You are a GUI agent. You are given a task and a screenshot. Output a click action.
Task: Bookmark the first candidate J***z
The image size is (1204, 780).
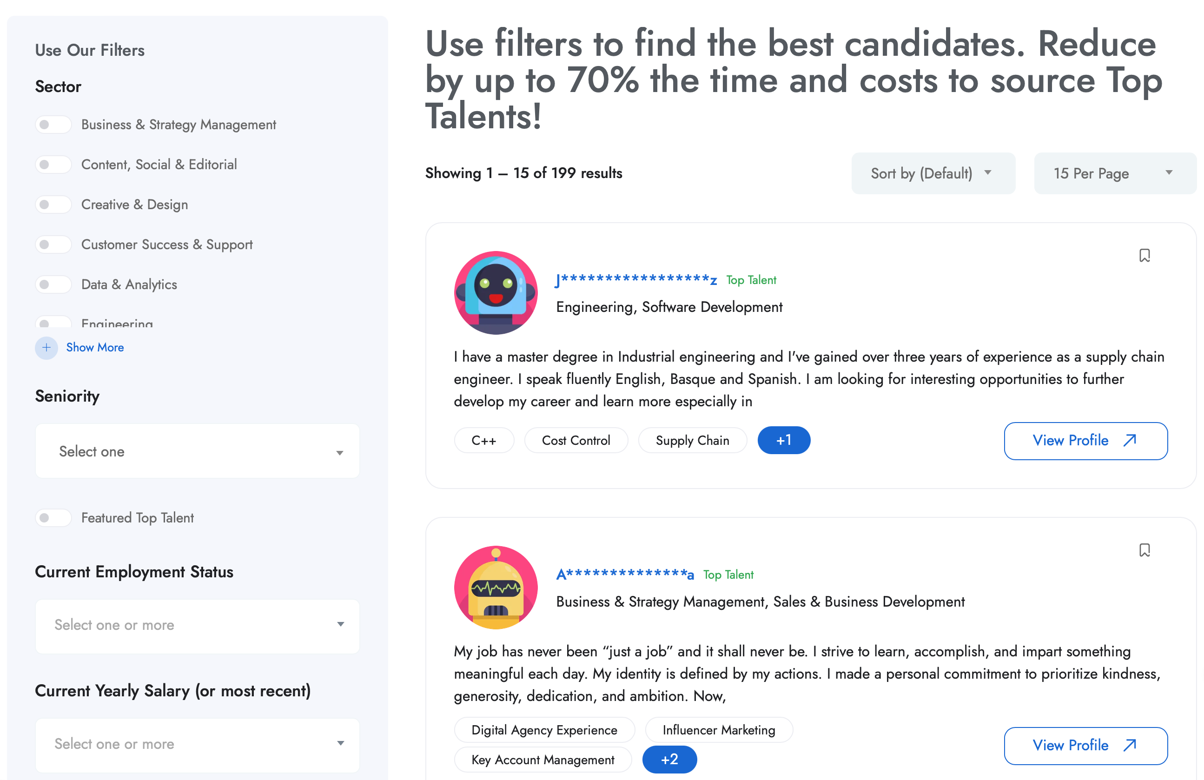[1144, 256]
